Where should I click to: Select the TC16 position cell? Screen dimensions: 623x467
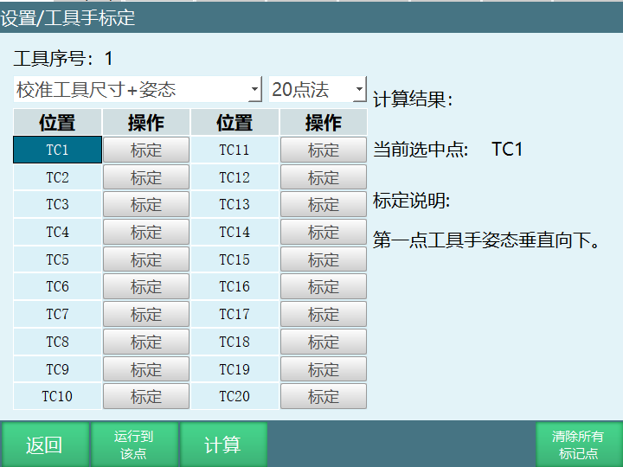pyautogui.click(x=234, y=287)
